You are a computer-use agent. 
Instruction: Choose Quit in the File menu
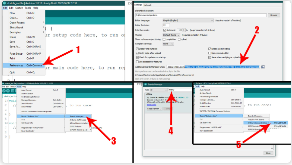24,72
